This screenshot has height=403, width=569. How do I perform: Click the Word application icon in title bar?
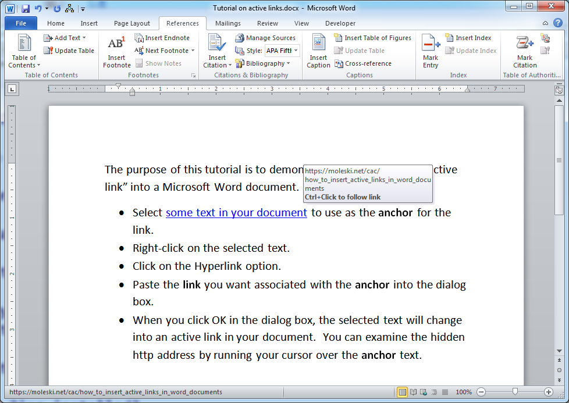[10, 8]
